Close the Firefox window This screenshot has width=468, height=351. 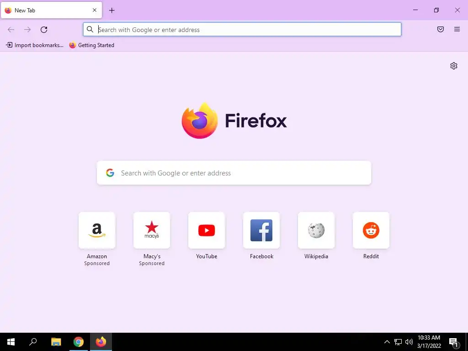pyautogui.click(x=457, y=10)
